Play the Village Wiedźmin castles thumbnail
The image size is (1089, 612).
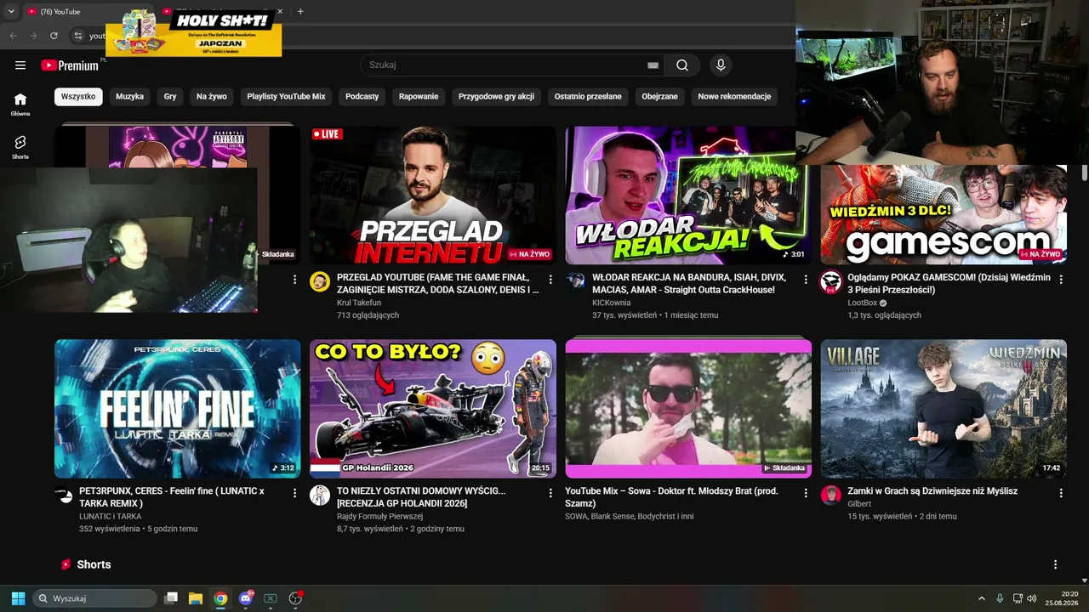[x=944, y=409]
